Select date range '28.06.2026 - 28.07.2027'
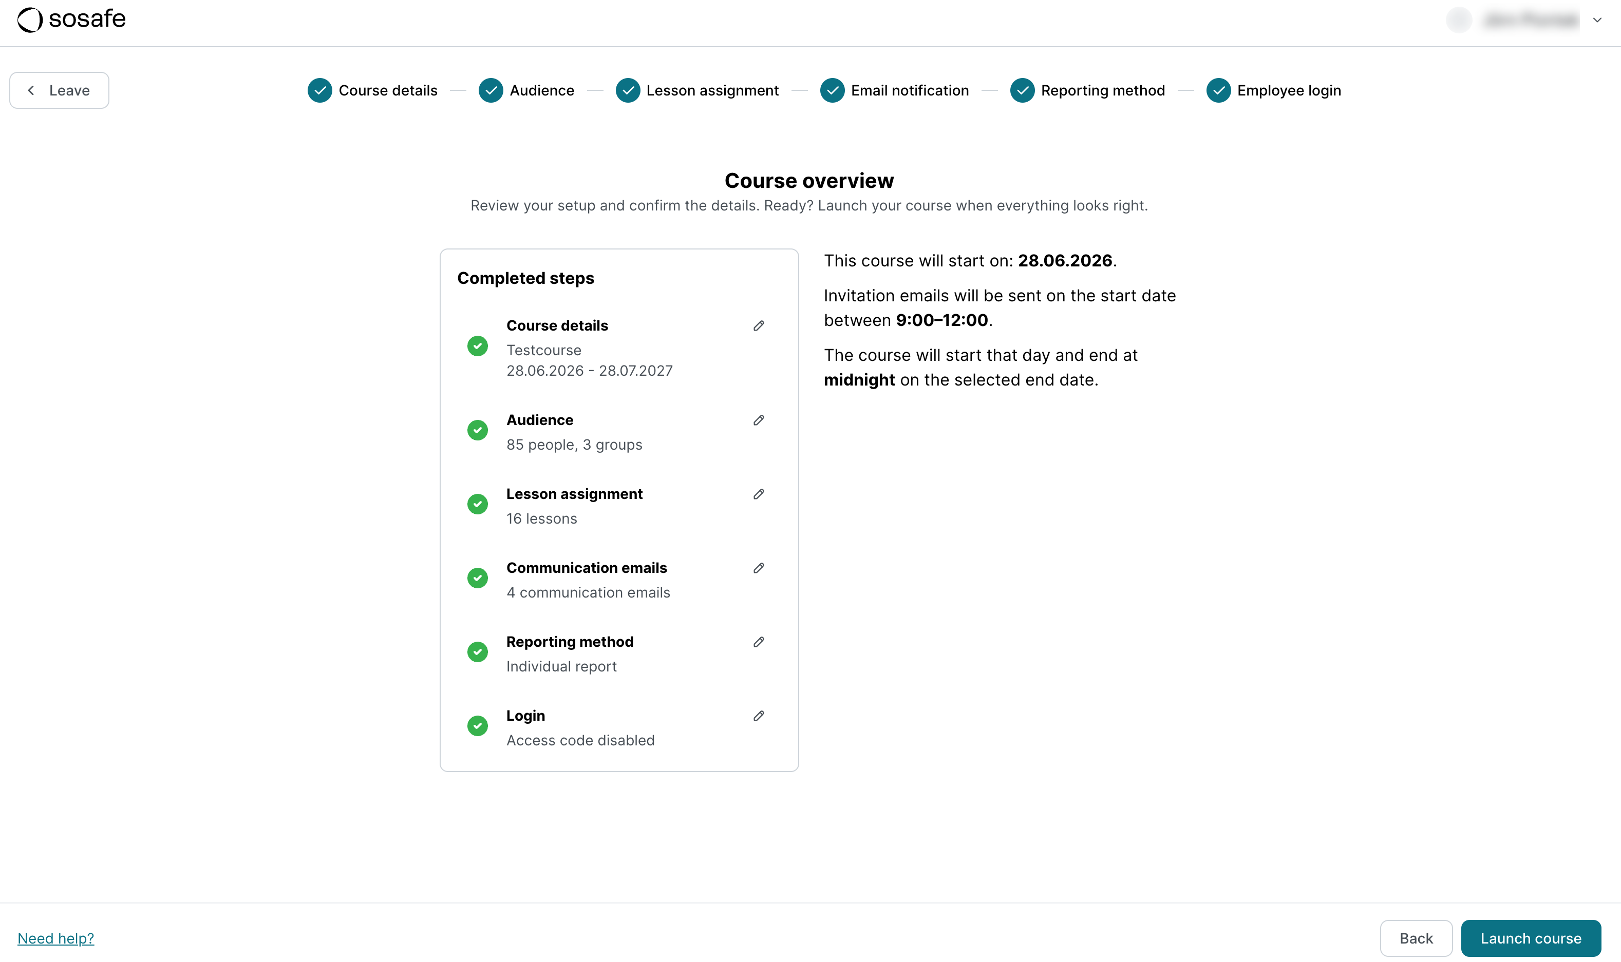Viewport: 1621px width, 962px height. pos(590,371)
